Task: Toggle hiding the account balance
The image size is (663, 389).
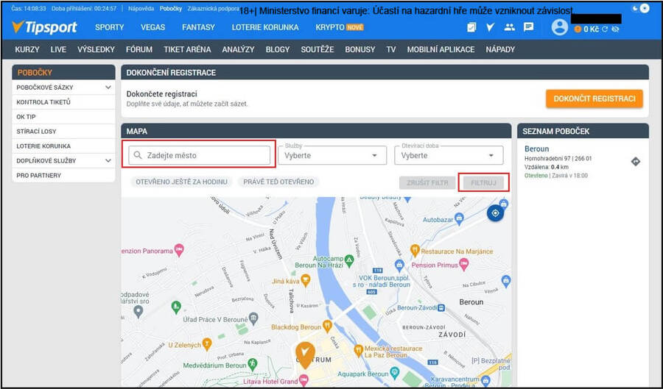Action: [615, 29]
